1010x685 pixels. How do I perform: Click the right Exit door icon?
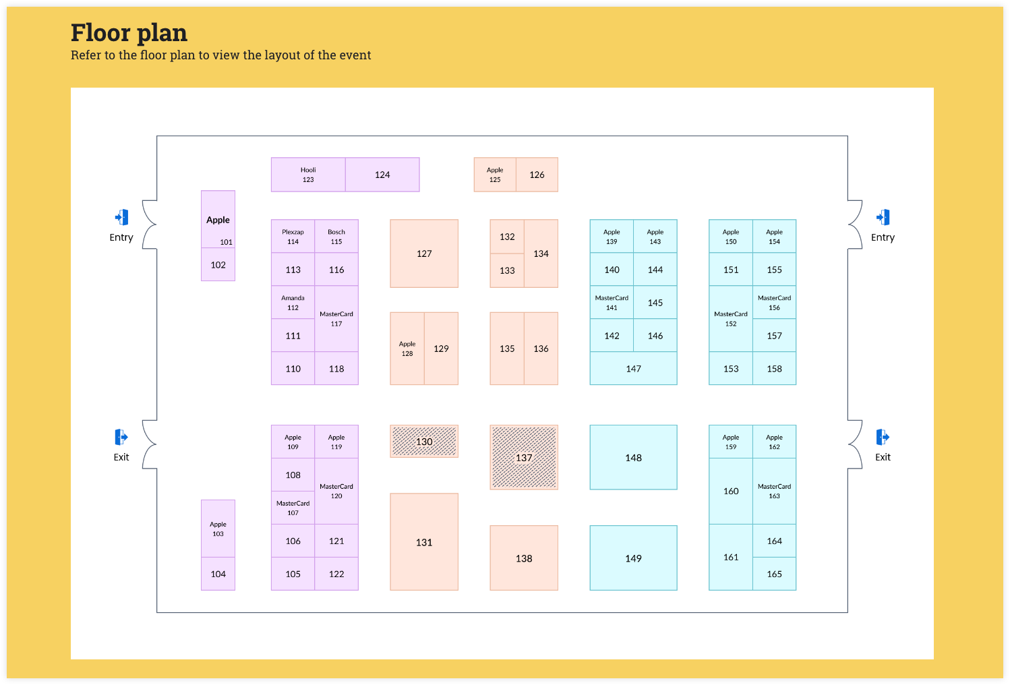tap(883, 437)
